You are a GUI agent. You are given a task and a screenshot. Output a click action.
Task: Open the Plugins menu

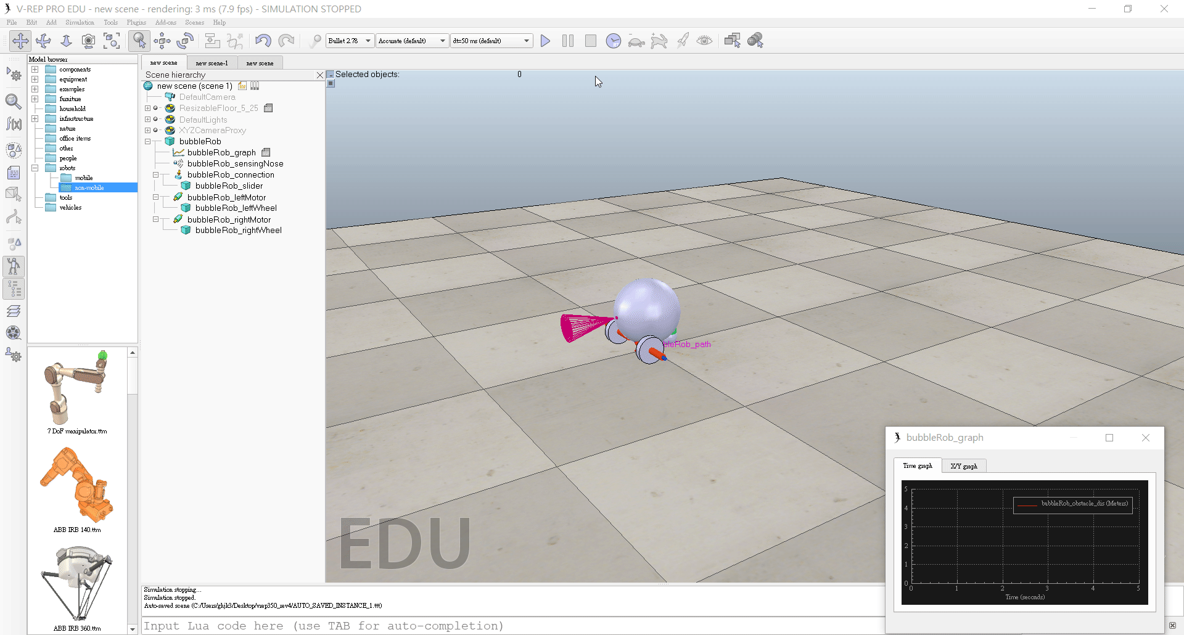click(x=136, y=23)
